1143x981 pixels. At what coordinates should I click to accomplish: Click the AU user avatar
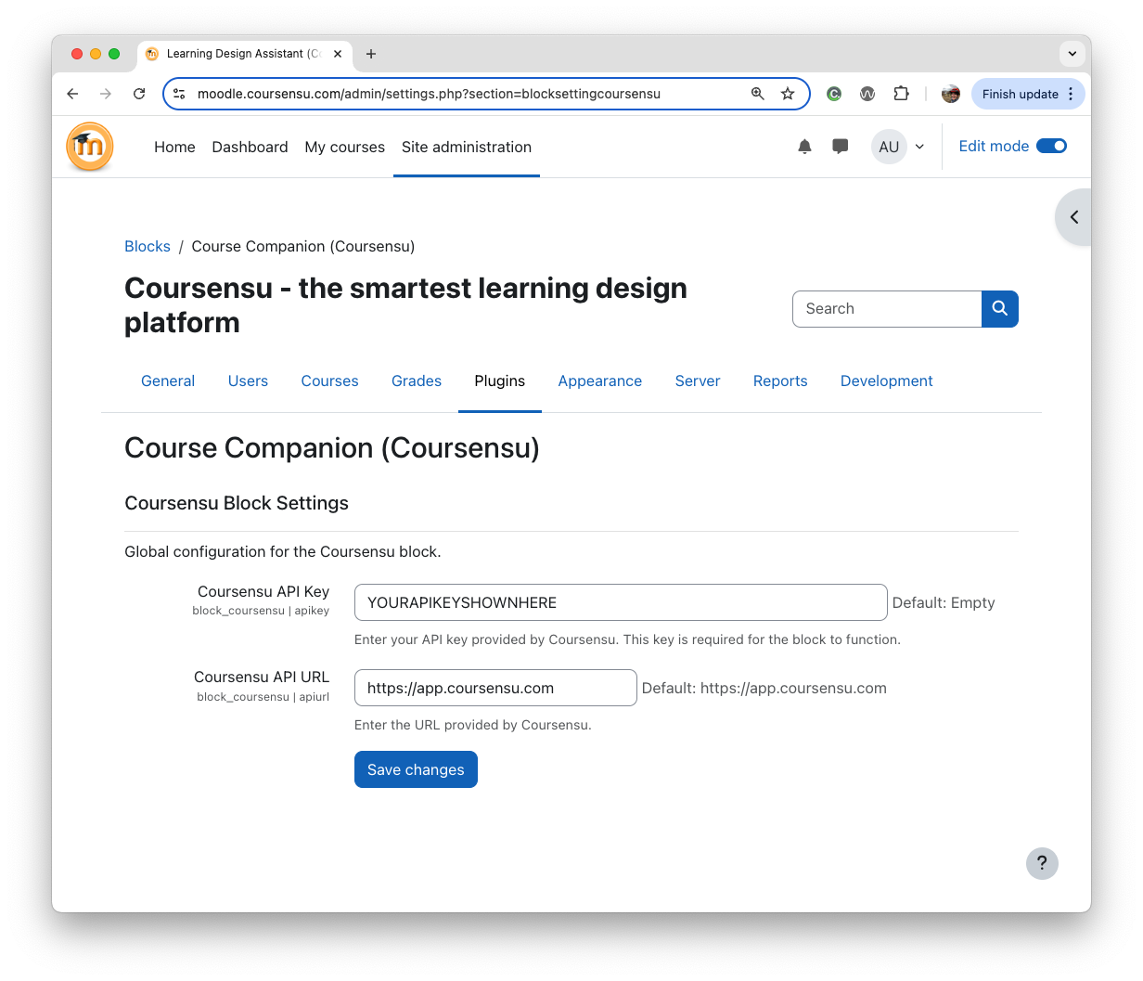coord(889,147)
